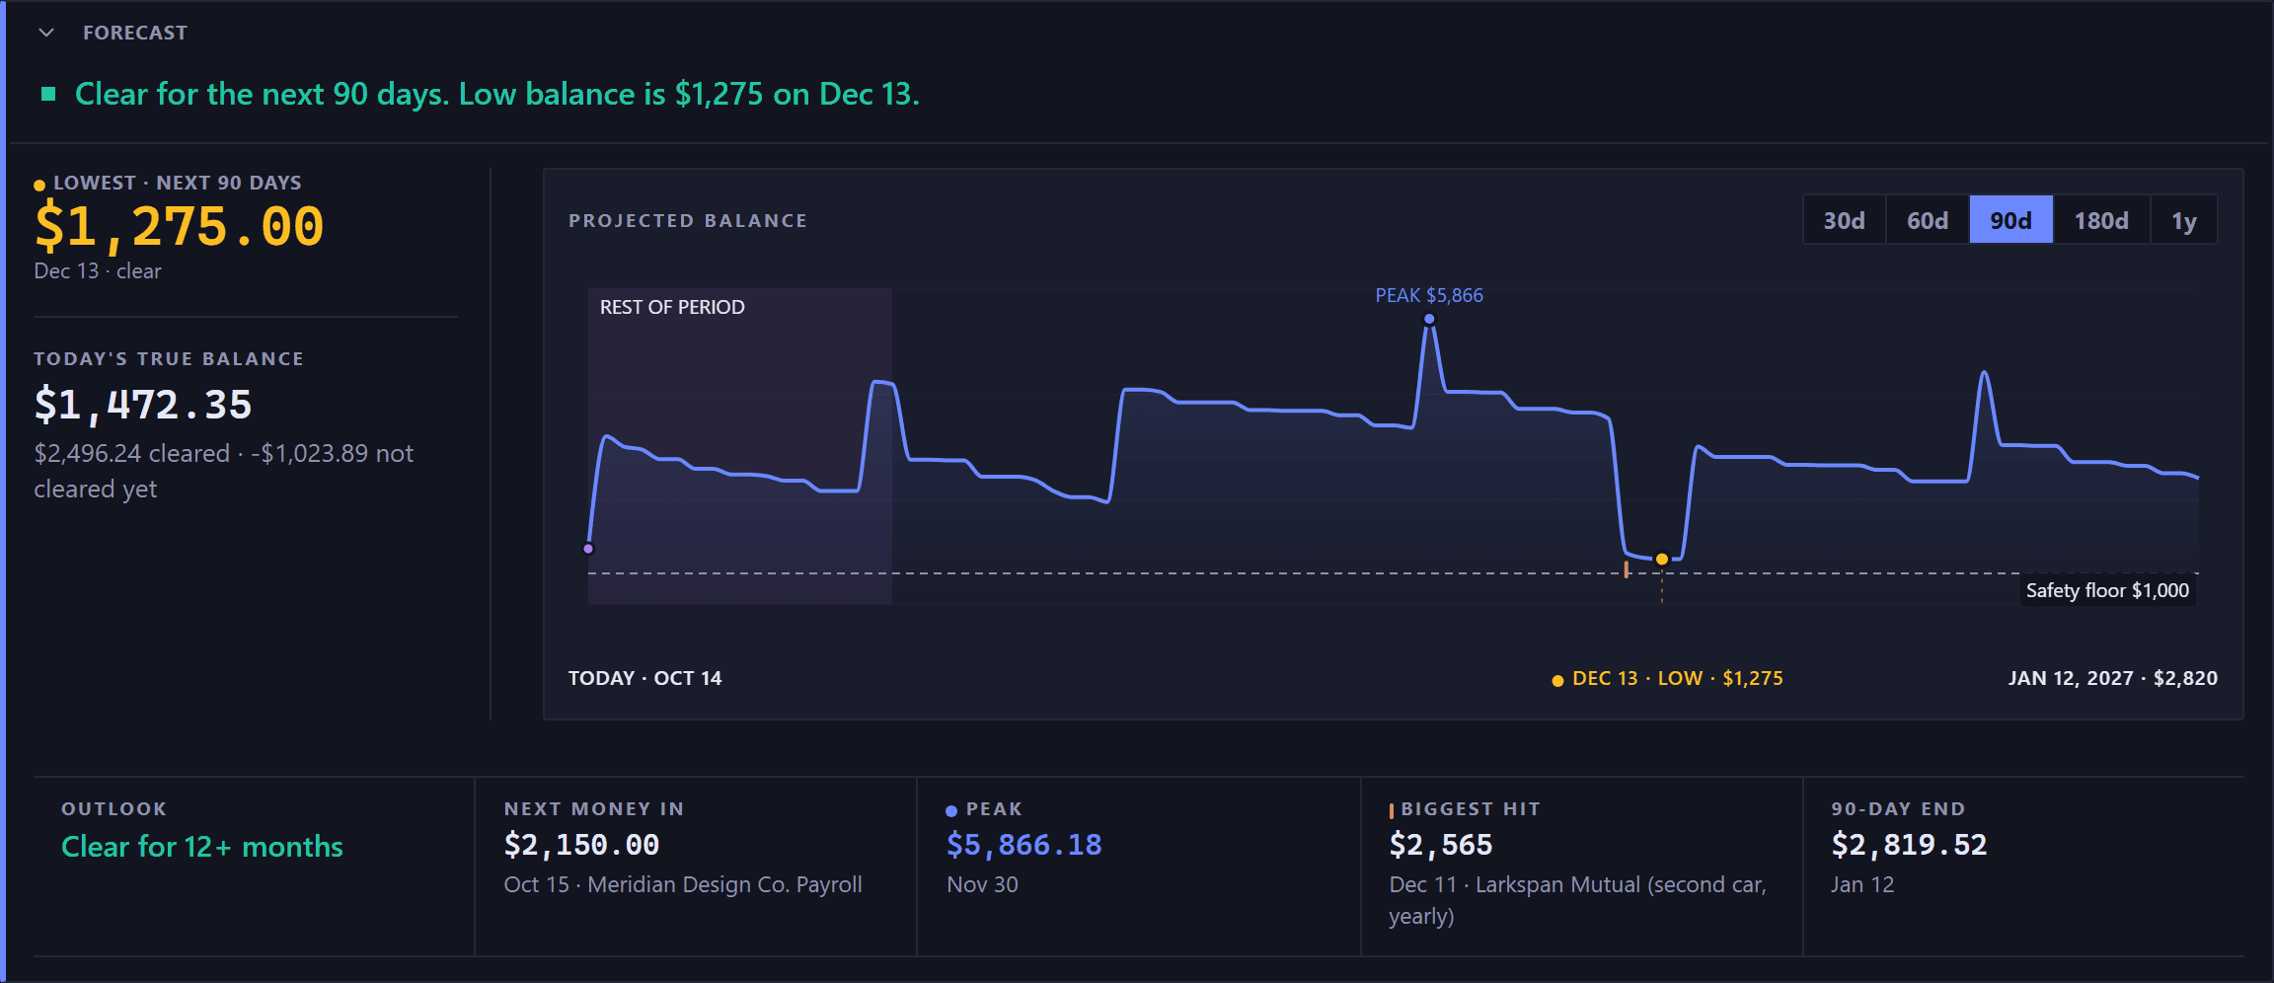This screenshot has width=2274, height=983.
Task: Click the PROJECTED BALANCE chart title
Action: click(688, 221)
